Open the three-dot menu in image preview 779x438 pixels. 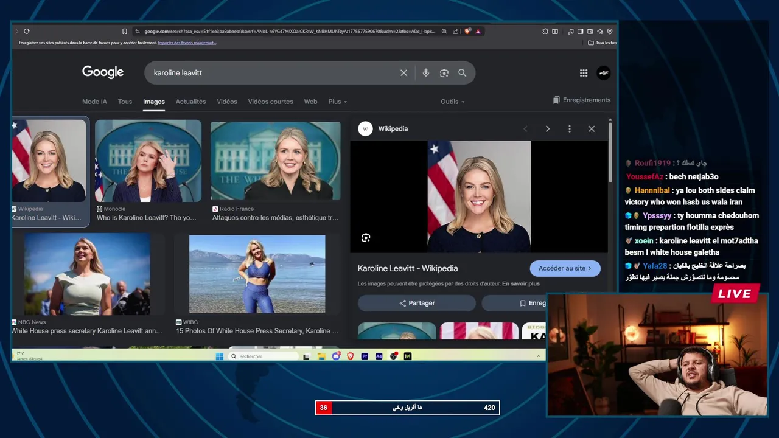[x=570, y=129]
